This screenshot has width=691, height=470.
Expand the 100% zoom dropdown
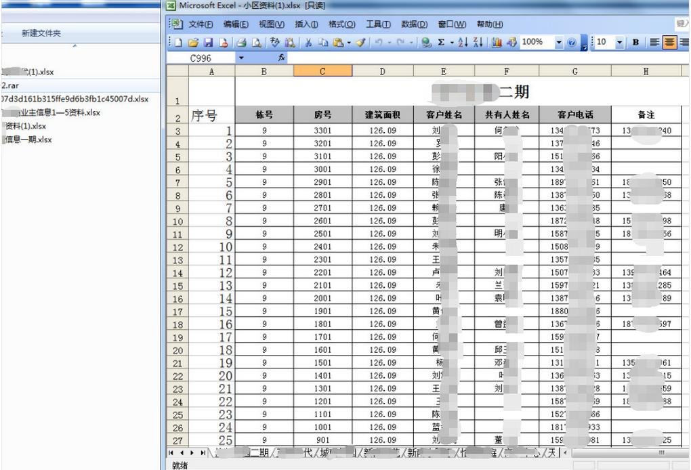coord(559,43)
